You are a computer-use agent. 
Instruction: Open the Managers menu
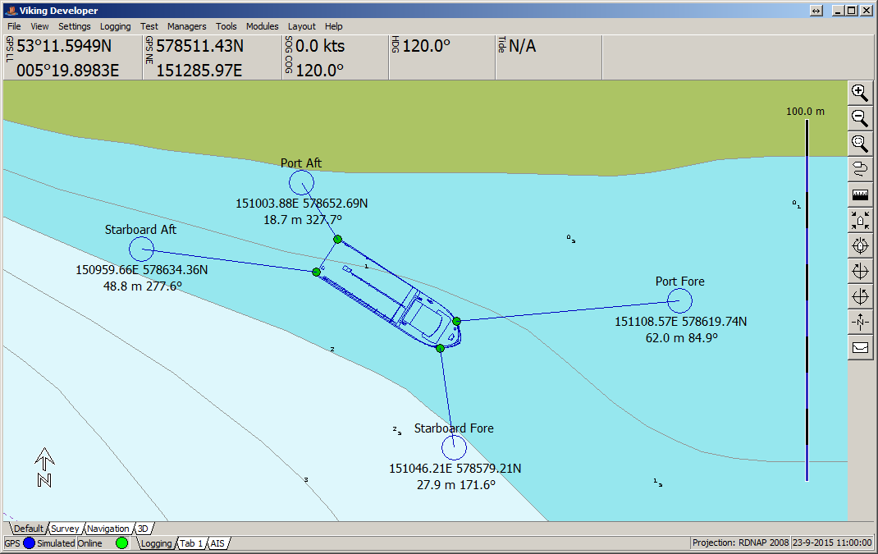[x=186, y=26]
